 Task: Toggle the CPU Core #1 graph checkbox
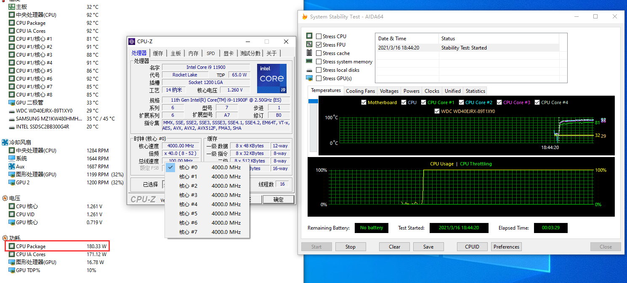pos(423,102)
